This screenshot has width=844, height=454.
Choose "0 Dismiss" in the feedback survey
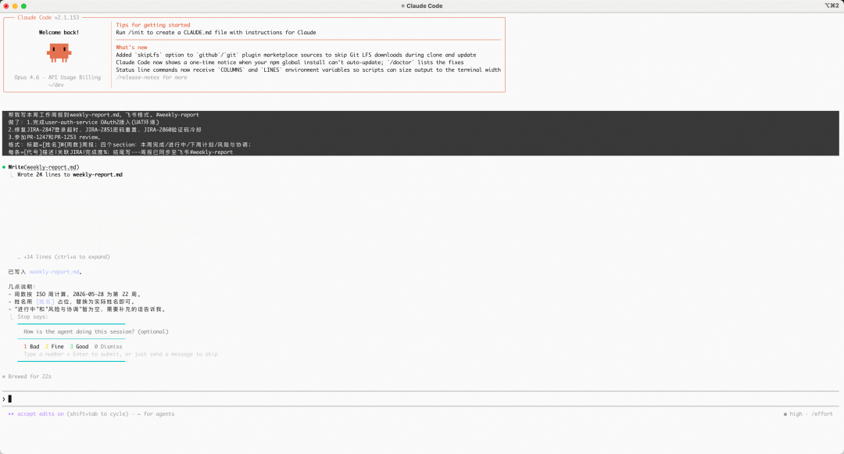click(108, 346)
